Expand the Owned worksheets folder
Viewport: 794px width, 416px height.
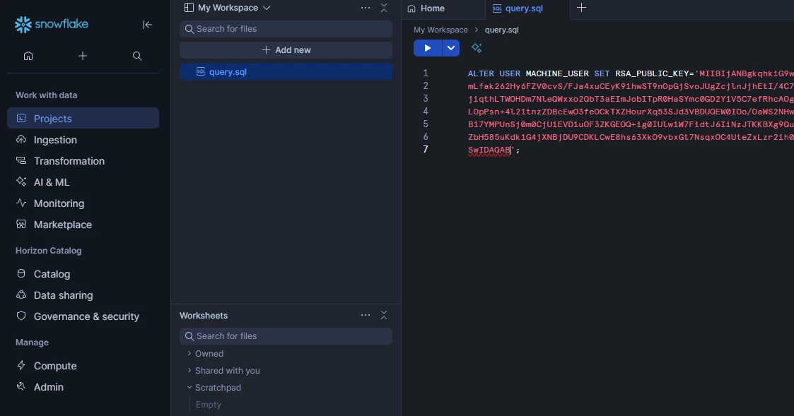point(209,354)
